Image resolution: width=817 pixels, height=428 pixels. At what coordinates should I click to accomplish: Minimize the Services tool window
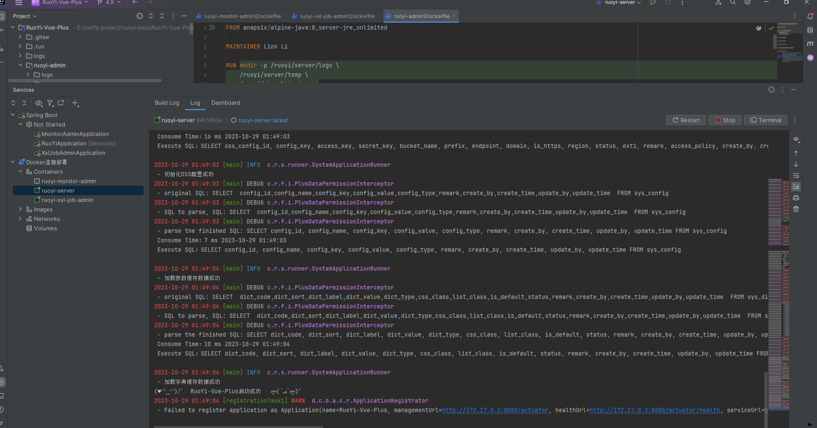click(x=794, y=90)
